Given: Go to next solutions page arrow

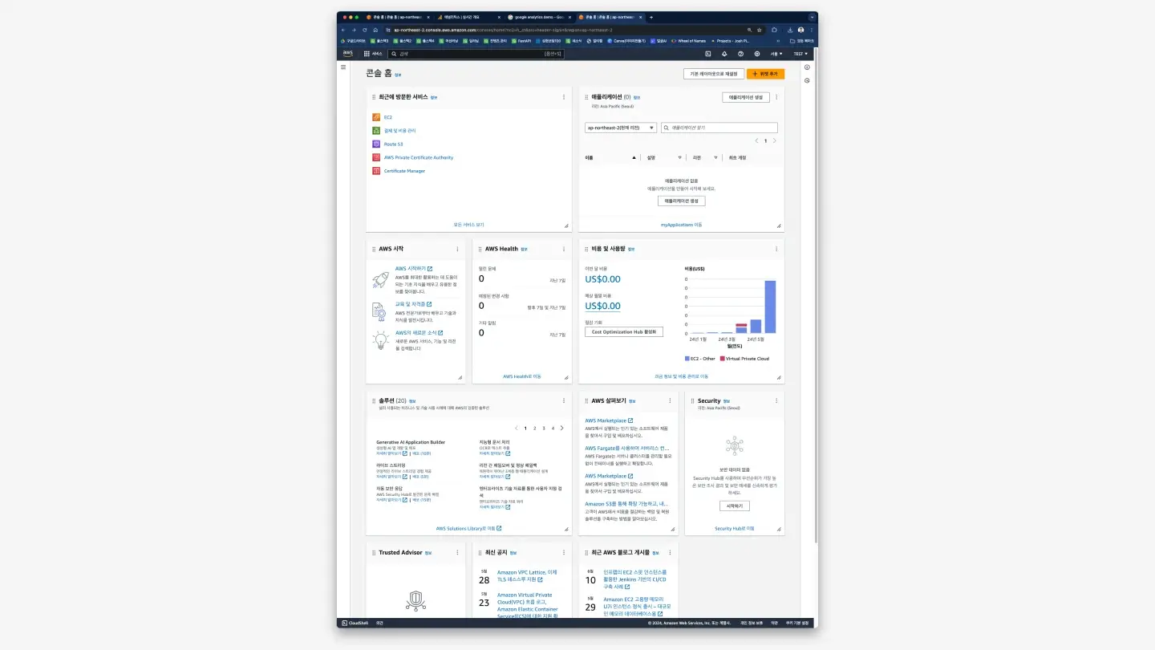Looking at the screenshot, I should (562, 429).
